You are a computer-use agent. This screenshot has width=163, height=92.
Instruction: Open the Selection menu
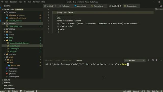(x=13, y=2)
